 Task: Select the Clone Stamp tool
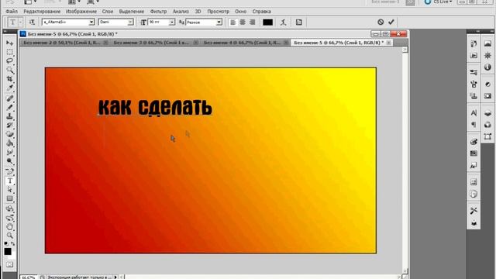click(x=10, y=116)
